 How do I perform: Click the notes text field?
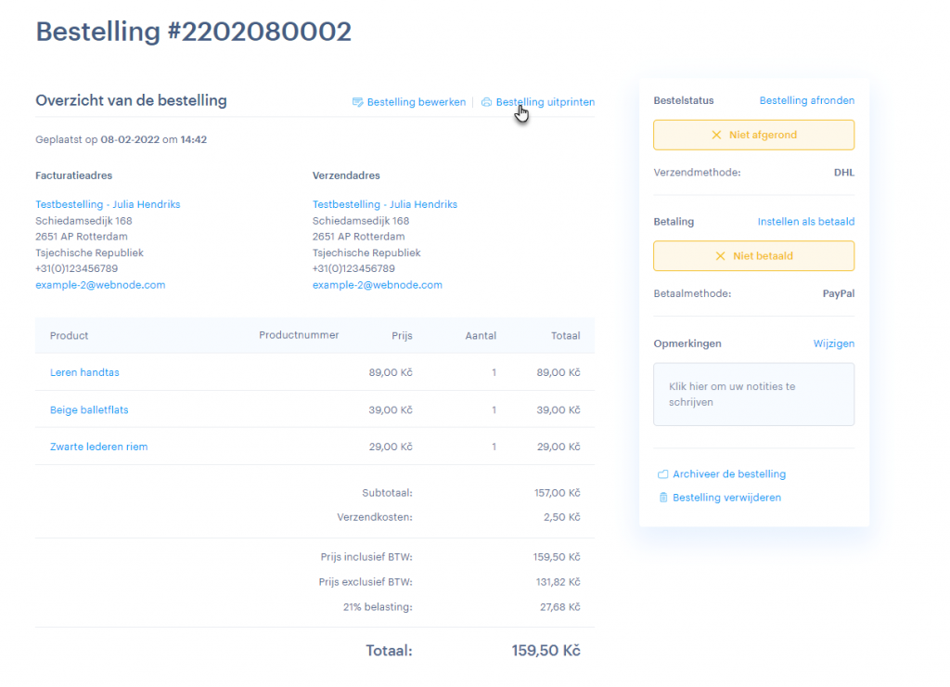753,395
